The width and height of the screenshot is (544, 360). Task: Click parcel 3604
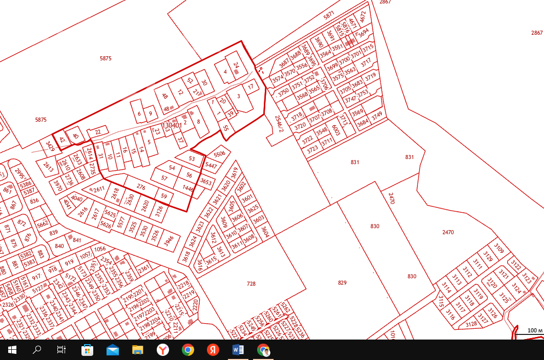point(265,231)
